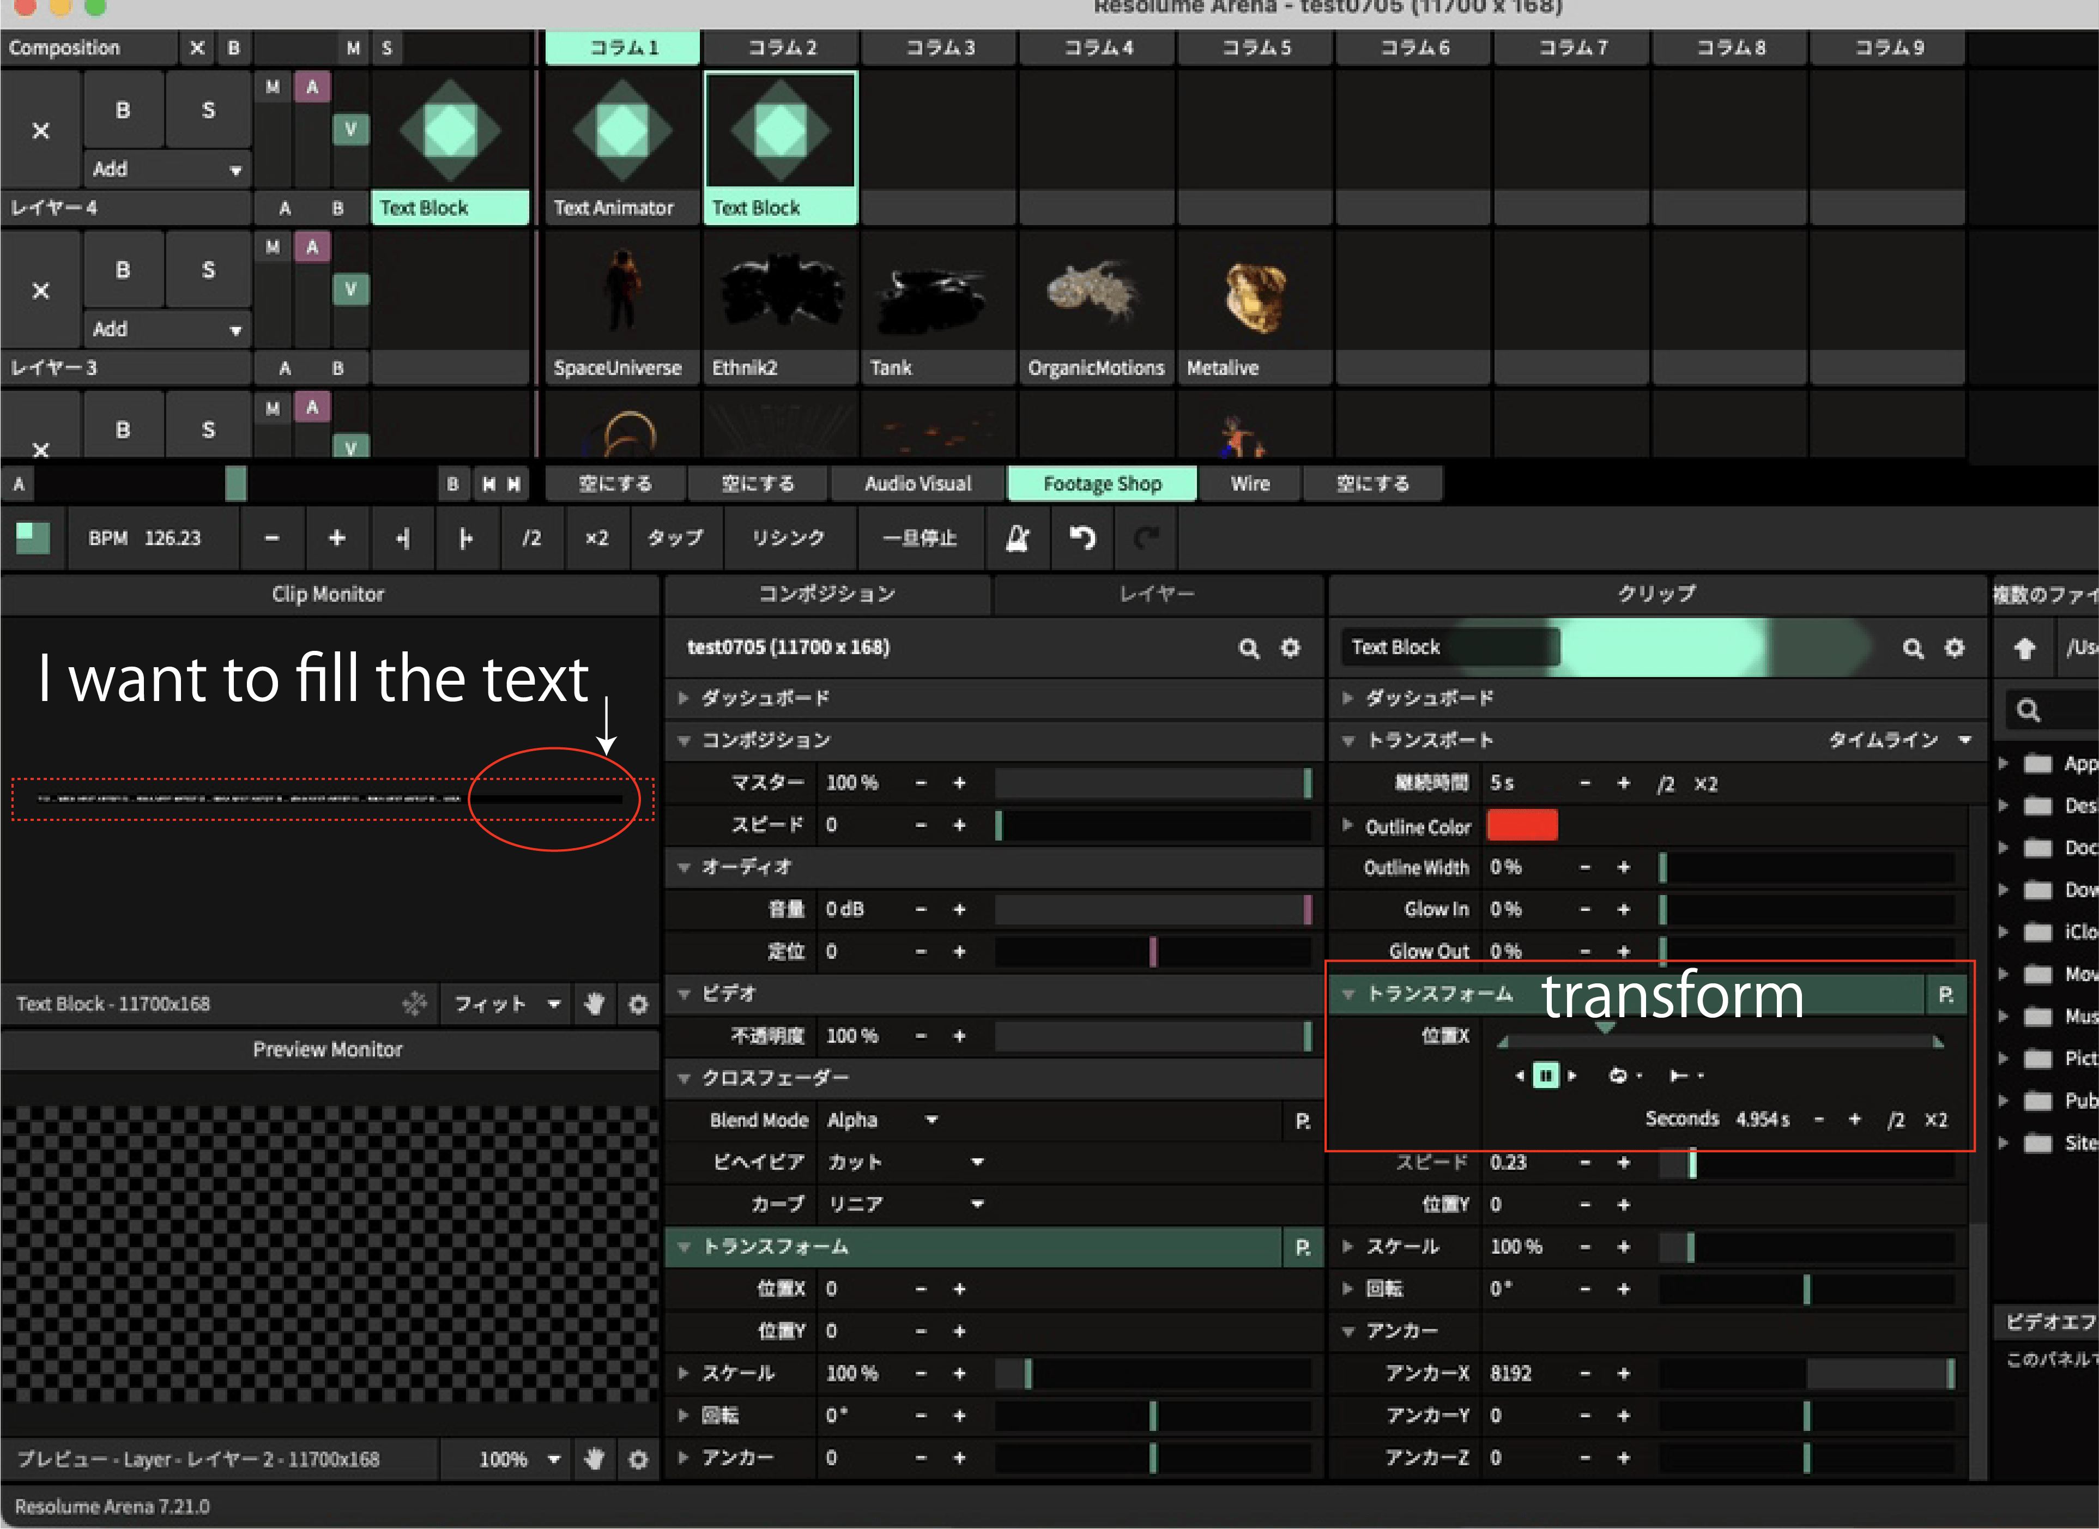Click the undo arrow icon

pos(1082,539)
